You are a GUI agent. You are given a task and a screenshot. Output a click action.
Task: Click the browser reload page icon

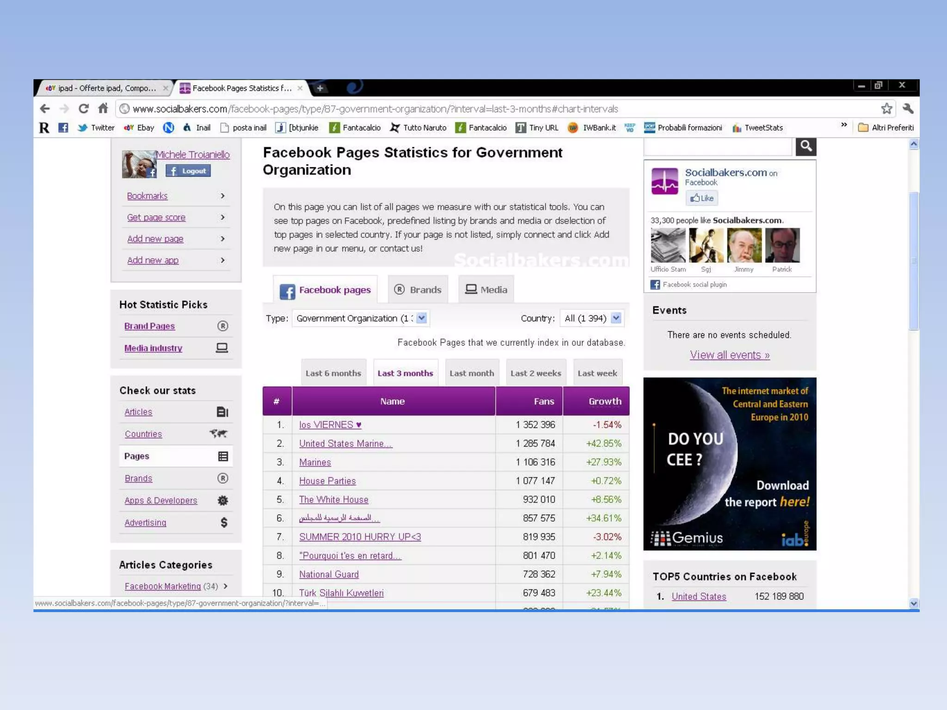pyautogui.click(x=84, y=109)
